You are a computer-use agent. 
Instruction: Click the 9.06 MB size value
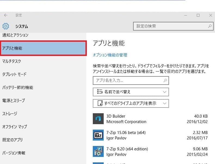click(200, 149)
